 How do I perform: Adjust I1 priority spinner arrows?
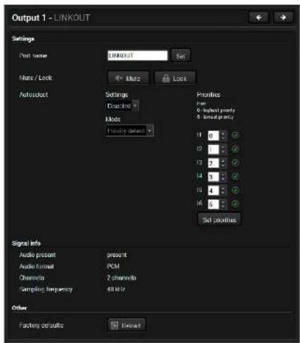223,135
